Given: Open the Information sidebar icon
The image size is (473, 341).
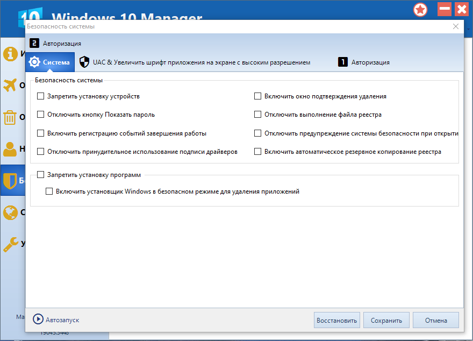Looking at the screenshot, I should 11,54.
